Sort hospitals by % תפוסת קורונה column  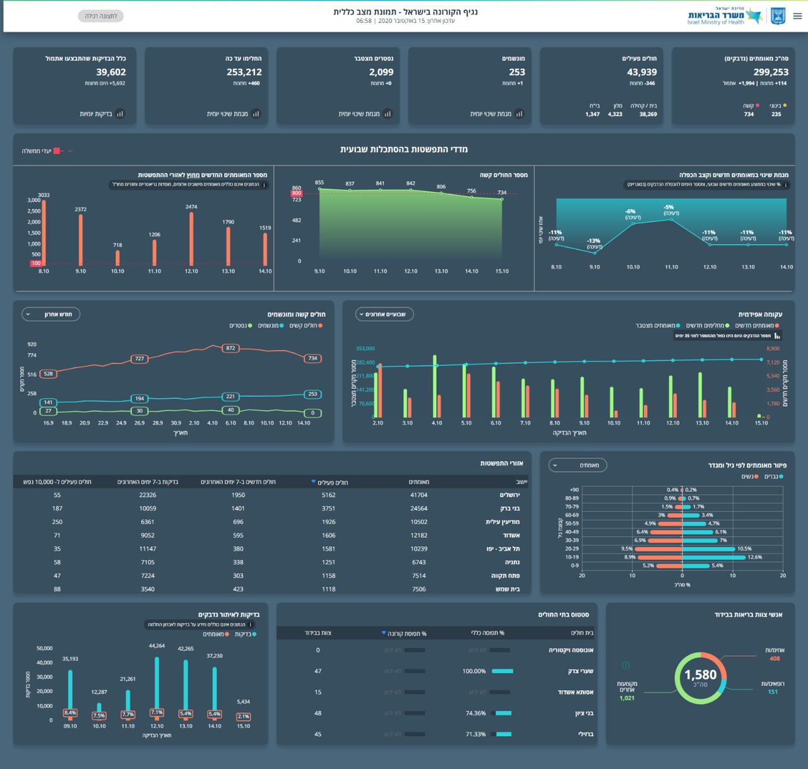[404, 633]
